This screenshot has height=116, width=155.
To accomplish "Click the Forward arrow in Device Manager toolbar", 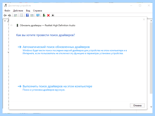I will (9, 15).
